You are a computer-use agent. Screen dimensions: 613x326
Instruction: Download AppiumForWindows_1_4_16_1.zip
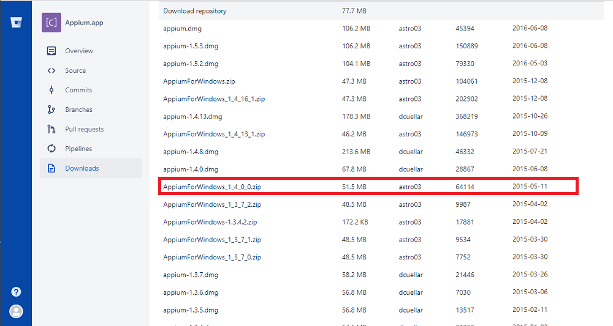point(214,99)
